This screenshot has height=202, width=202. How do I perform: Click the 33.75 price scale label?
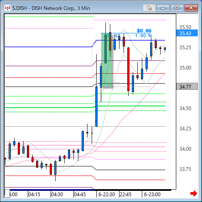pyautogui.click(x=185, y=169)
